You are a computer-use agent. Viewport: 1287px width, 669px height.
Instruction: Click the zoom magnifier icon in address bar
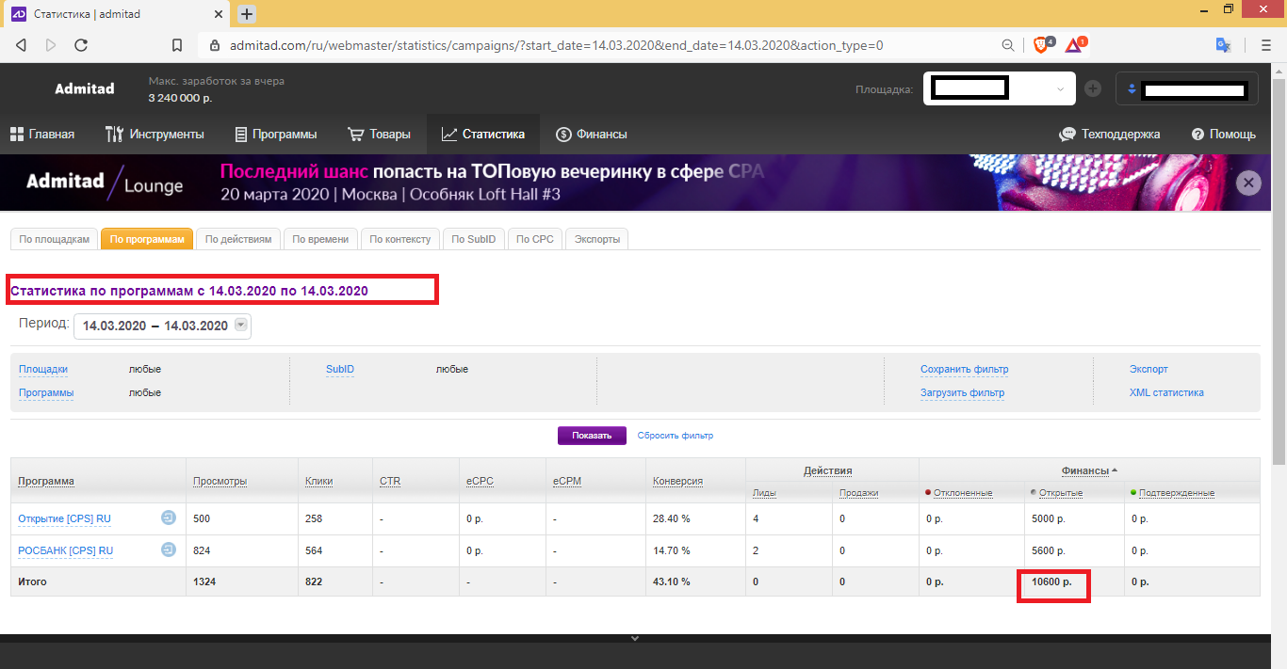(1008, 45)
